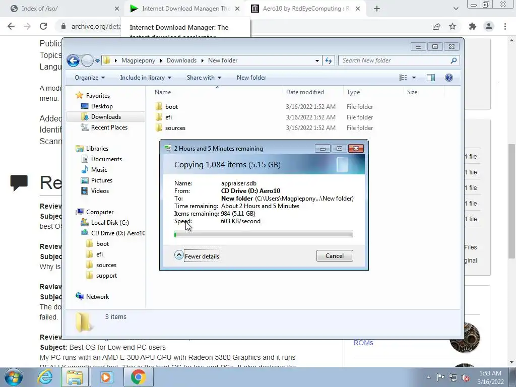This screenshot has height=387, width=516.
Task: Show hidden system tray icons
Action: 428,378
